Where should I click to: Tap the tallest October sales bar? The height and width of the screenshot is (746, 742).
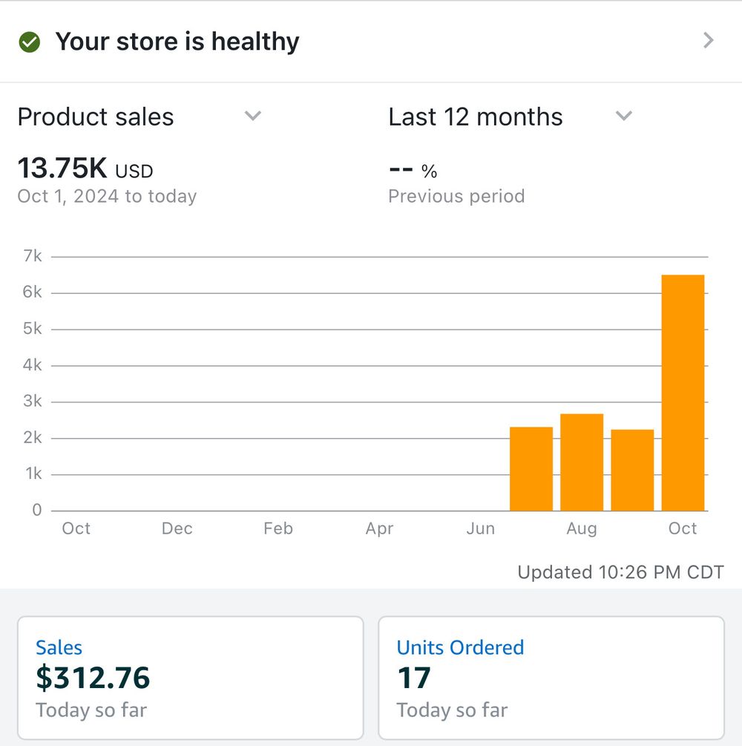(683, 392)
